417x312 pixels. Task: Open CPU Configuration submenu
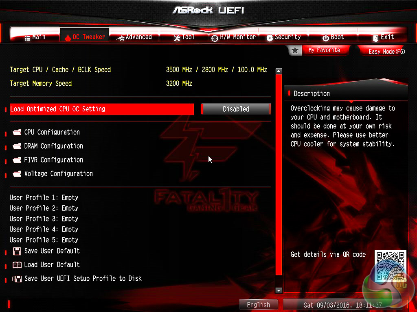(x=52, y=132)
